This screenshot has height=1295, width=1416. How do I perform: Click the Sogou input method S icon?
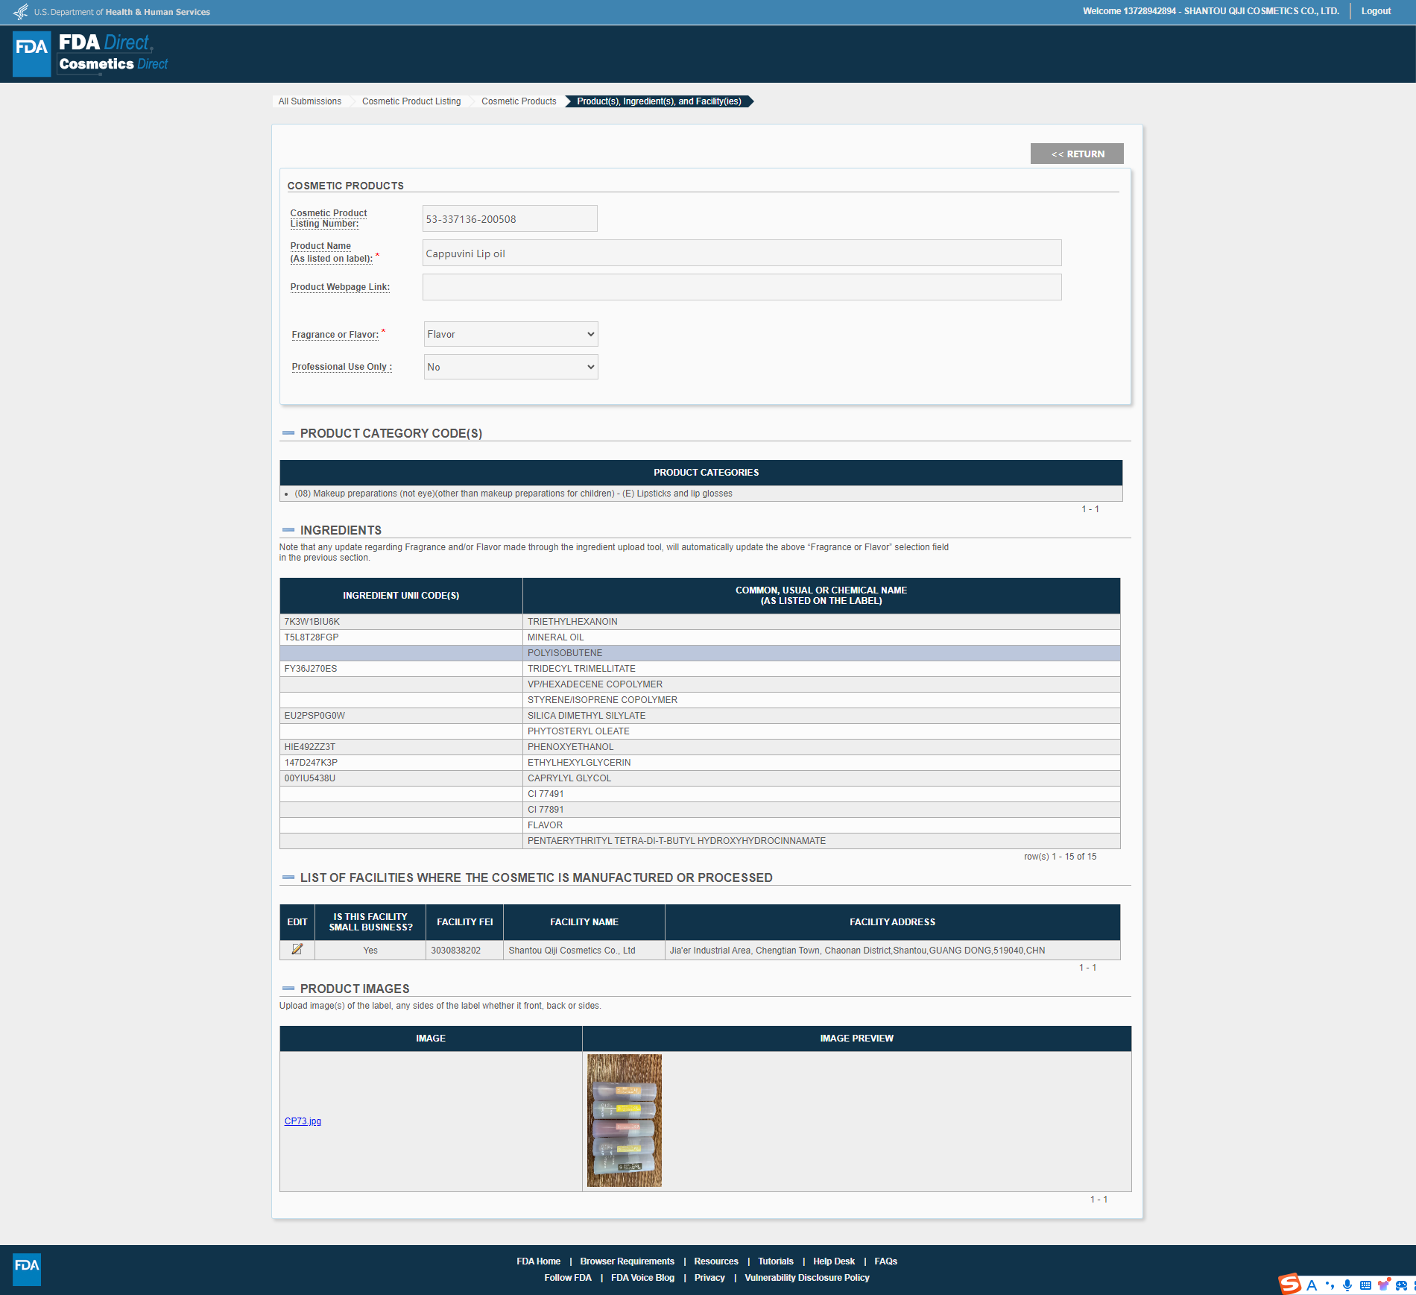coord(1289,1284)
